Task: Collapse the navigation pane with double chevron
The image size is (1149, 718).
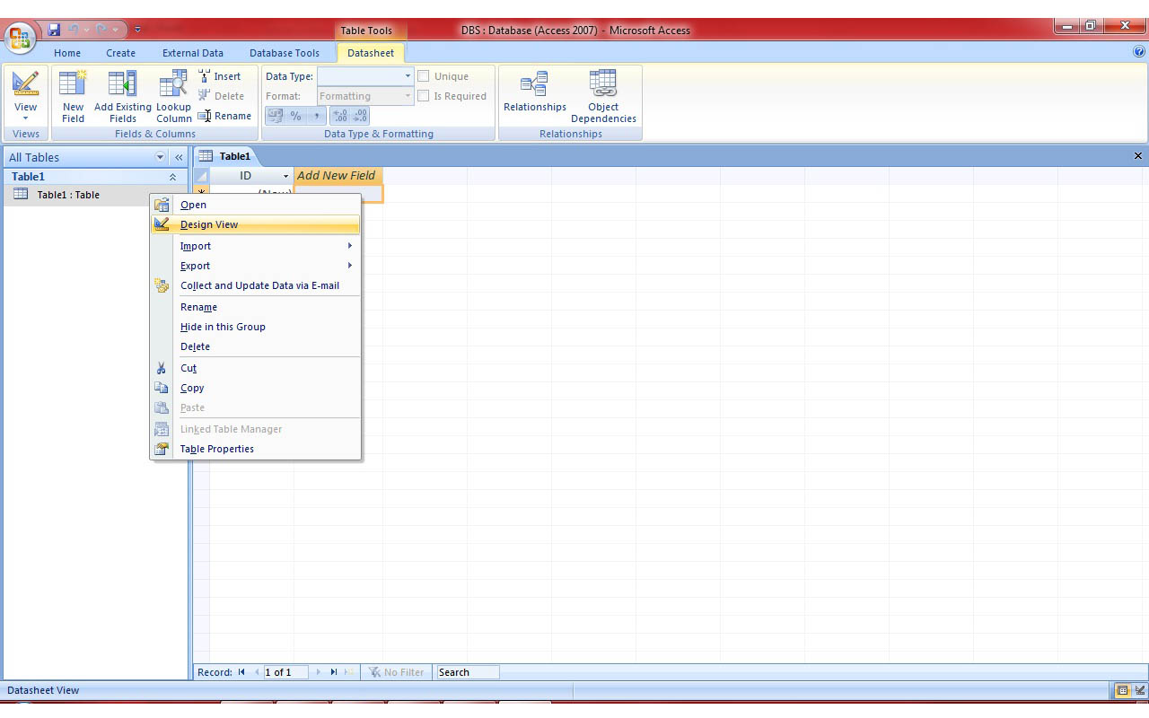Action: tap(179, 157)
